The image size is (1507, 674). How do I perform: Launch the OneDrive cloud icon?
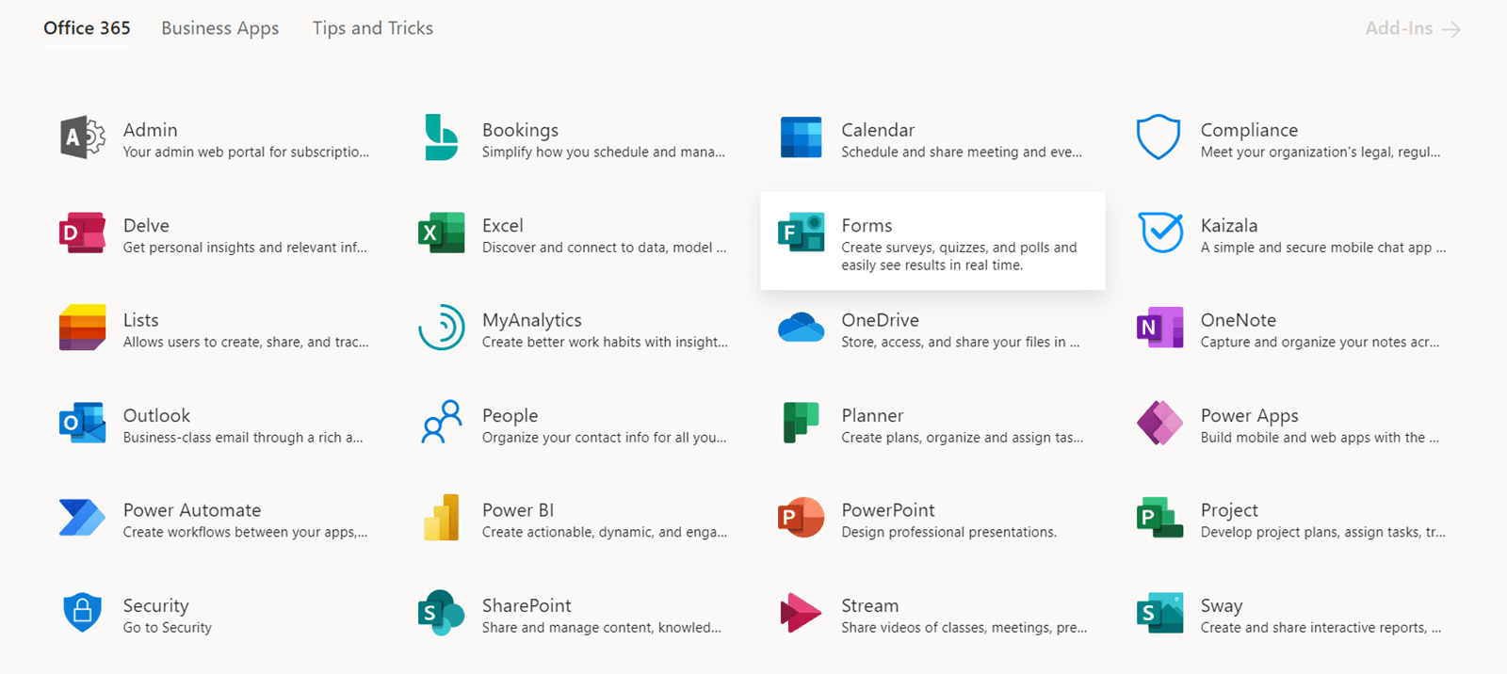pos(801,329)
